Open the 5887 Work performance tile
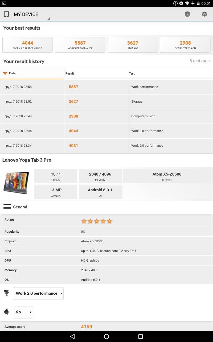213x342 pixels. 80,45
